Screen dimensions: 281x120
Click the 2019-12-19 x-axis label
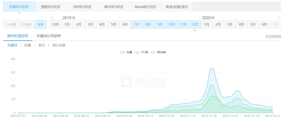tap(252, 116)
